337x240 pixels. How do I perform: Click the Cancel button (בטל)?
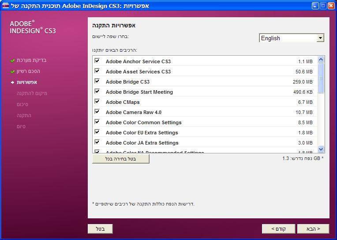coord(100,229)
